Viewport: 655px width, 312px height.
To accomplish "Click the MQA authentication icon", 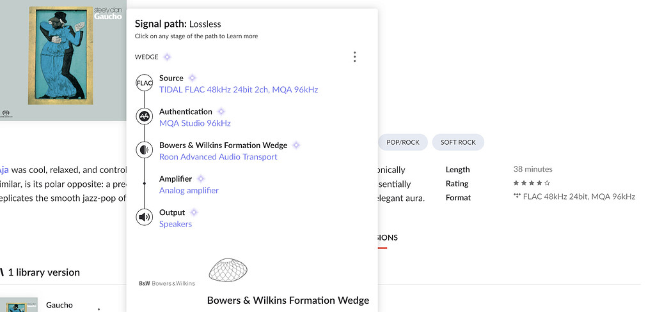I will [145, 116].
